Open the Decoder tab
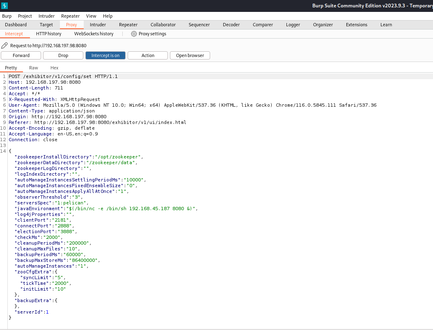The width and height of the screenshot is (433, 330). 231,25
